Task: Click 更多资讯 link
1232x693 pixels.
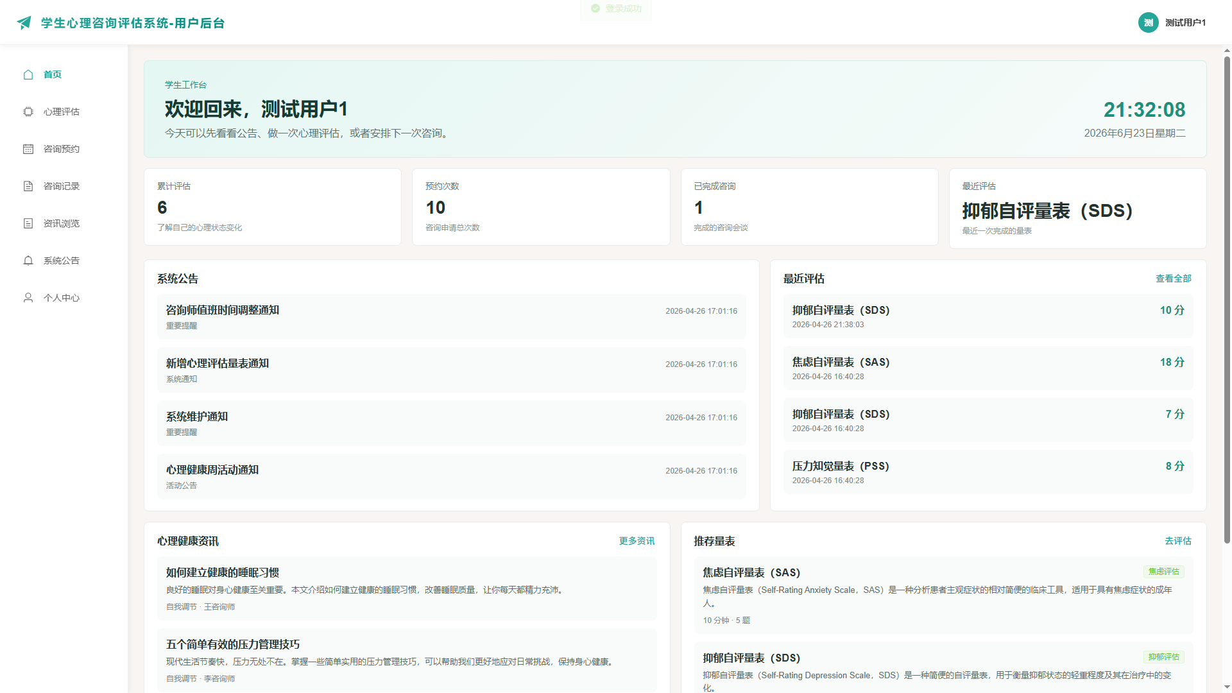Action: click(x=637, y=541)
